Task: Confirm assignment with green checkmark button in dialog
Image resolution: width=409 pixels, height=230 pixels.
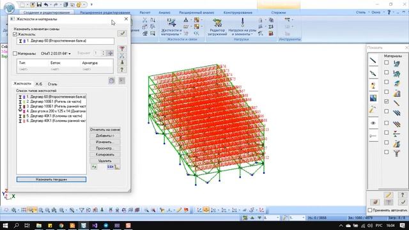Action: (122, 33)
